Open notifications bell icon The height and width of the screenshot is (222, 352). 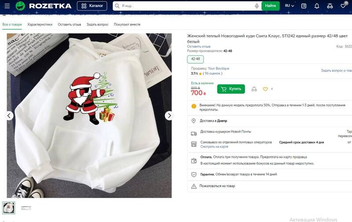click(317, 6)
